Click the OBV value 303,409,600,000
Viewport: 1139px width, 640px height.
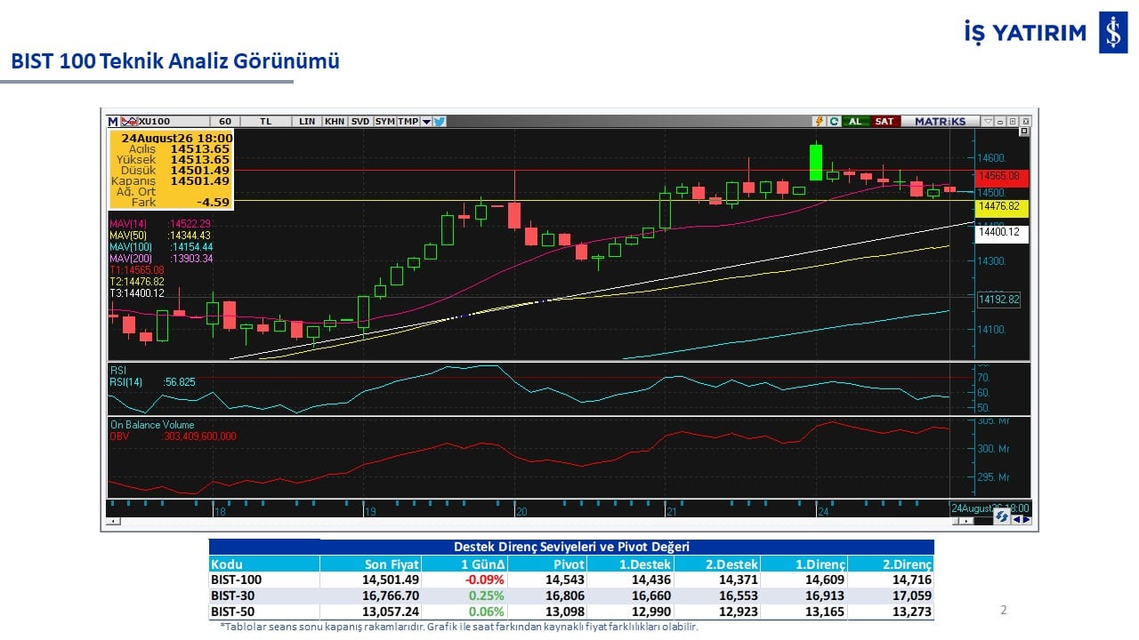tap(198, 436)
